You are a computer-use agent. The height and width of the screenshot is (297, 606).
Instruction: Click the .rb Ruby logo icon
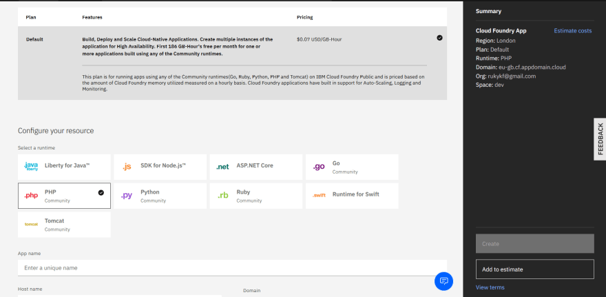222,195
